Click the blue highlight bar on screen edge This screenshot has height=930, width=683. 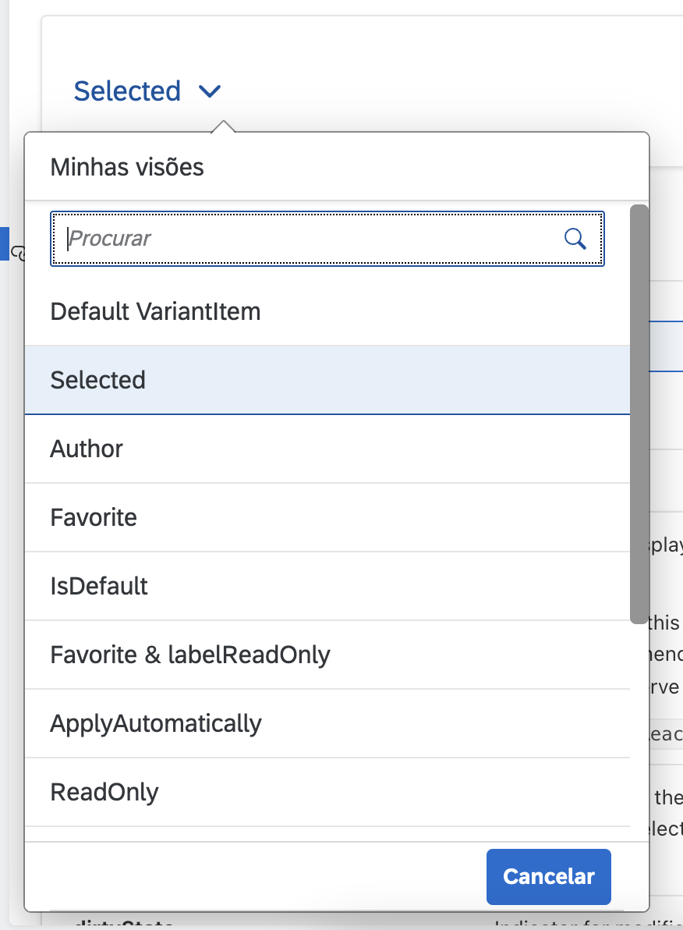click(3, 243)
